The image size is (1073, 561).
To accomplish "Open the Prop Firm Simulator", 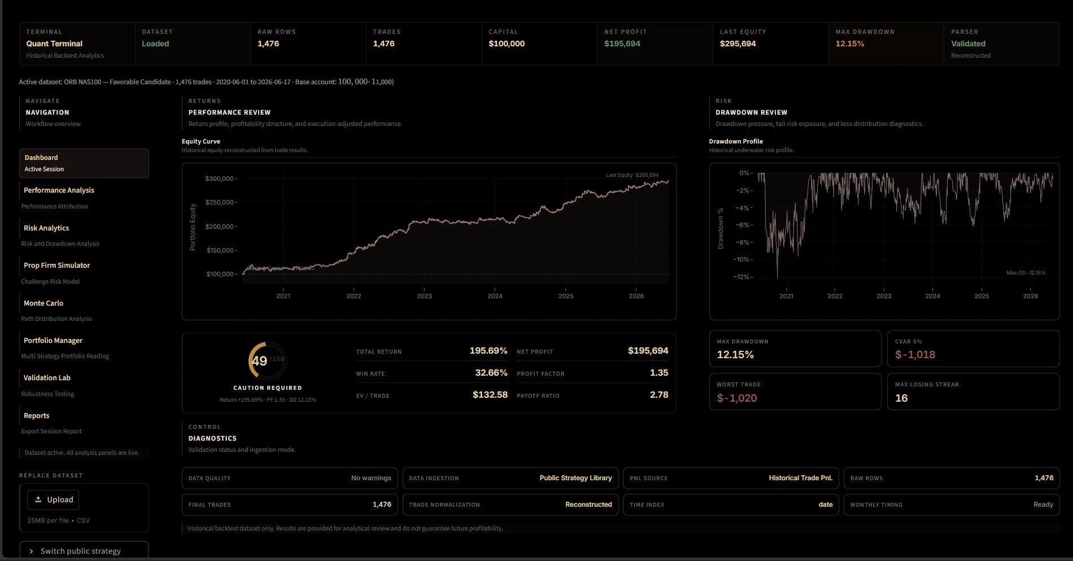I will click(56, 265).
